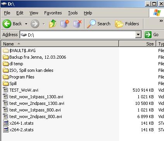Click the D:\ address input field
The height and width of the screenshot is (141, 164).
point(78,35)
